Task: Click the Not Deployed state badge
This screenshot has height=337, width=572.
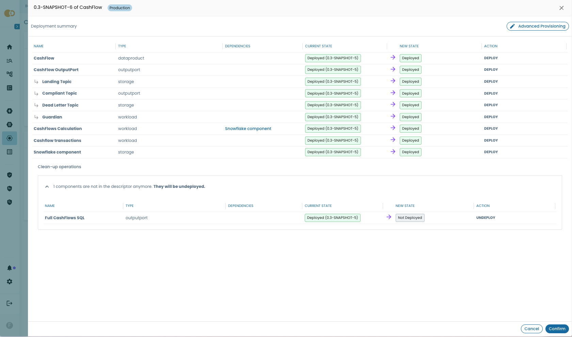Action: (x=410, y=218)
